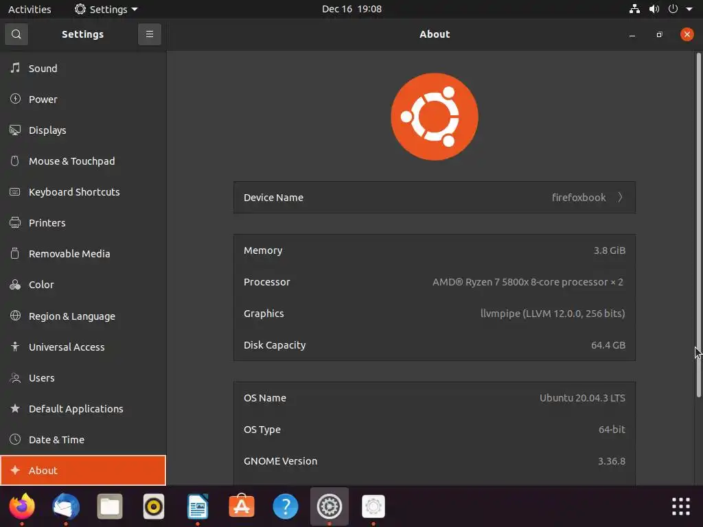703x527 pixels.
Task: Go to Default Applications settings
Action: pyautogui.click(x=83, y=409)
